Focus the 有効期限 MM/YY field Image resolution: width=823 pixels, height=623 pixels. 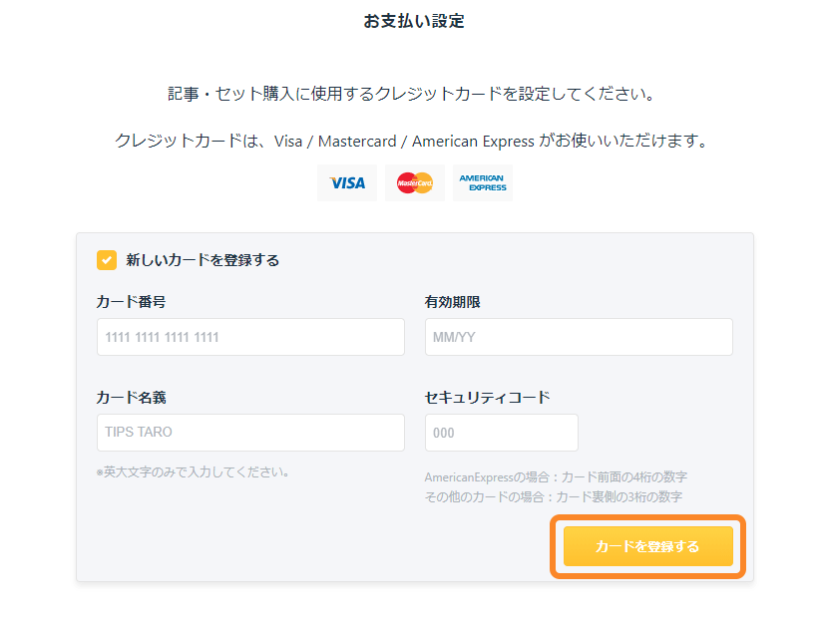click(579, 337)
